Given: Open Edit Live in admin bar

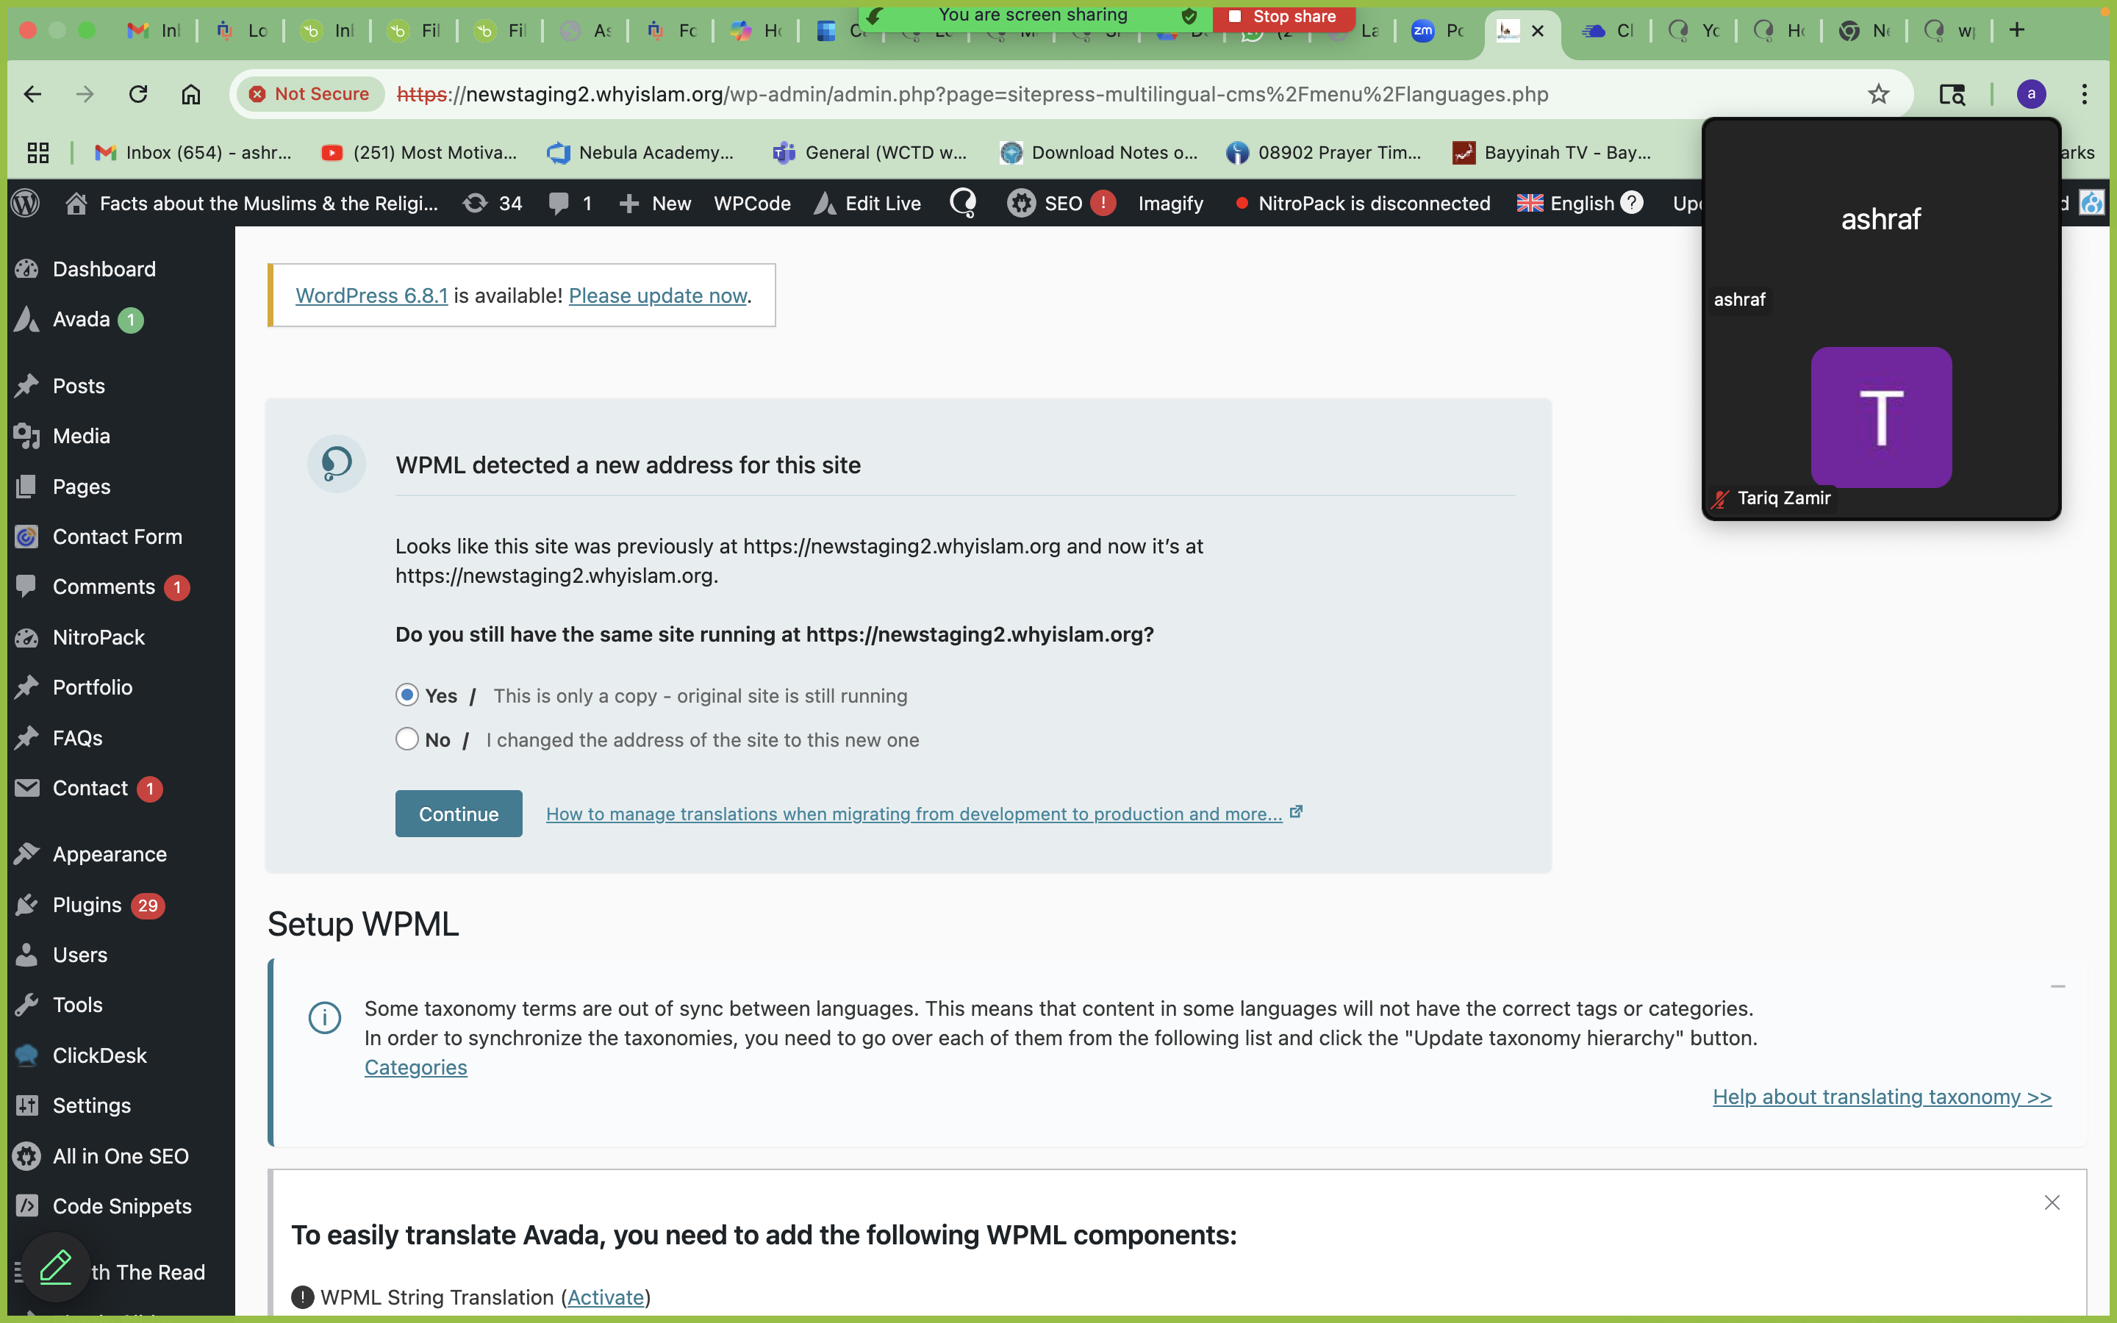Looking at the screenshot, I should click(868, 204).
